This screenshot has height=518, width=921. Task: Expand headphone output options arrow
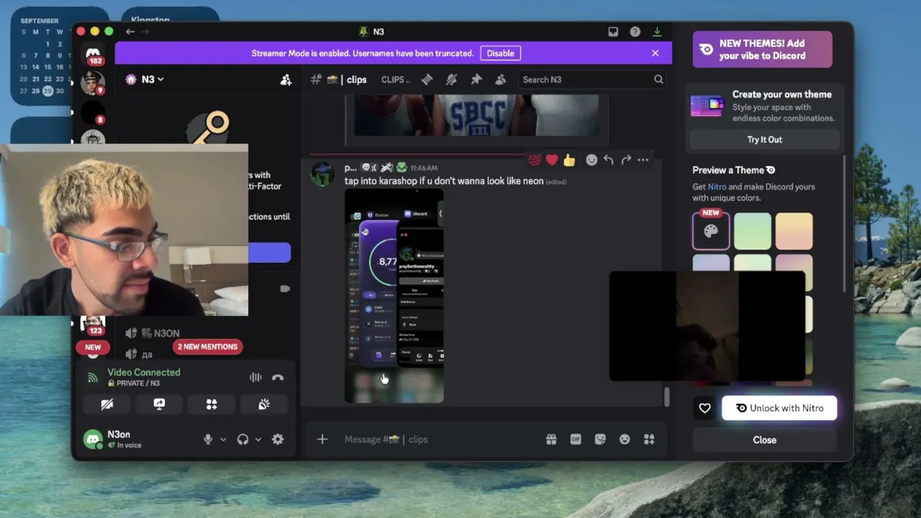click(x=258, y=440)
